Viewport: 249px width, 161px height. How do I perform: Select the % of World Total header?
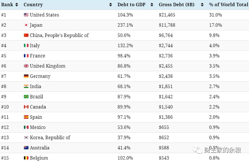[229, 5]
